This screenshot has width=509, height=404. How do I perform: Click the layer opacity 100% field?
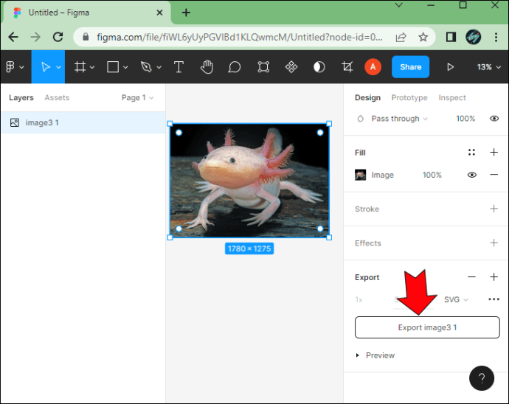[x=465, y=119]
